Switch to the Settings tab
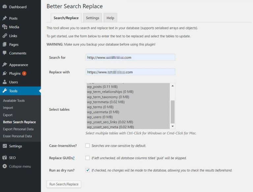Image resolution: width=253 pixels, height=192 pixels. click(93, 18)
